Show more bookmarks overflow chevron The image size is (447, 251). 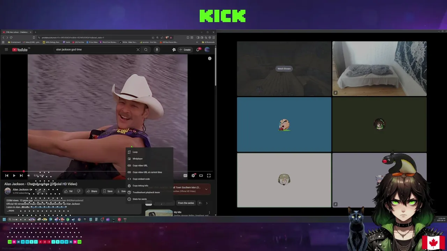[x=197, y=42]
